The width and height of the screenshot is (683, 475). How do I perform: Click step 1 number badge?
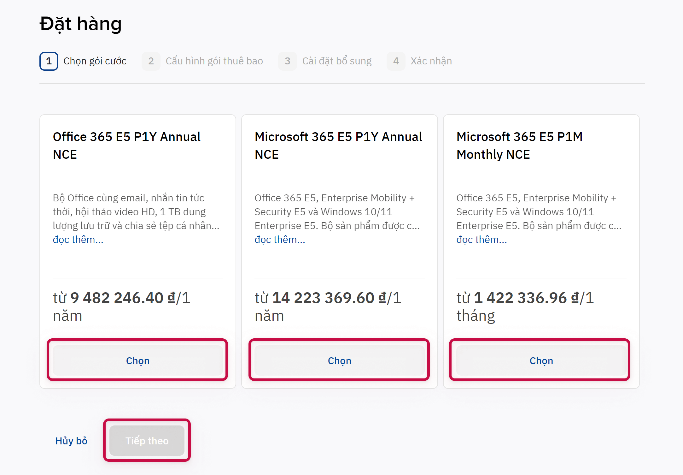(49, 61)
